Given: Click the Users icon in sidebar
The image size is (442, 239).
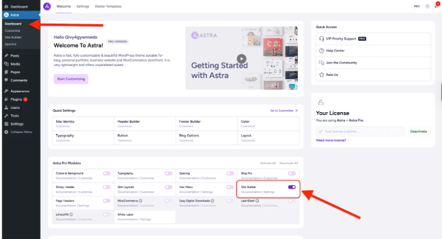Looking at the screenshot, I should click(x=6, y=108).
